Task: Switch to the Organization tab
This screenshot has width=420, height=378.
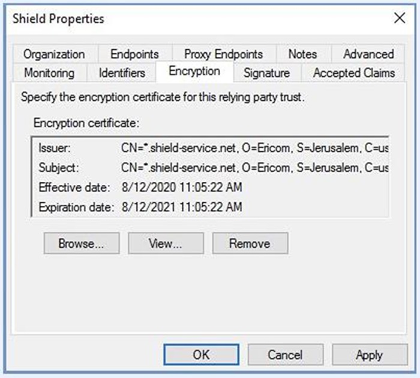Action: click(54, 54)
